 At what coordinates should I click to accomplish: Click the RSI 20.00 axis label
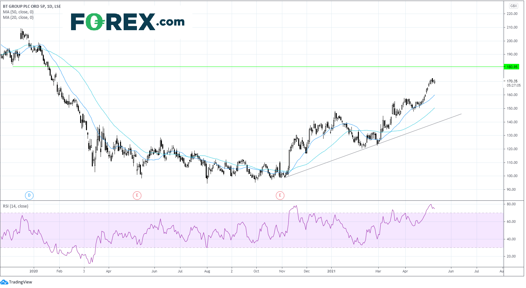511,256
